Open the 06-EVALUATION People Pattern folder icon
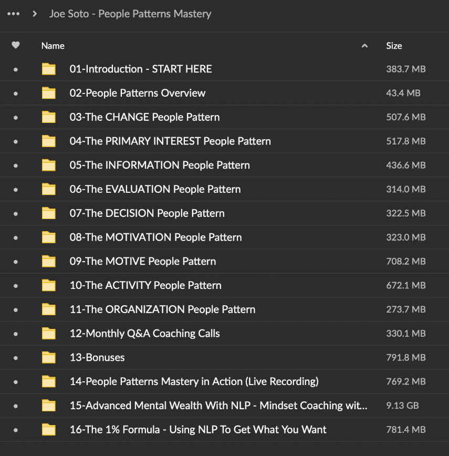 pos(48,189)
